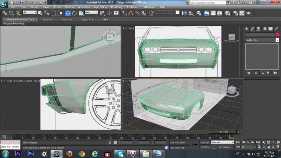Screen dimensions: 281x158
Task: Click the Create panel sun icon
Action: point(247,28)
